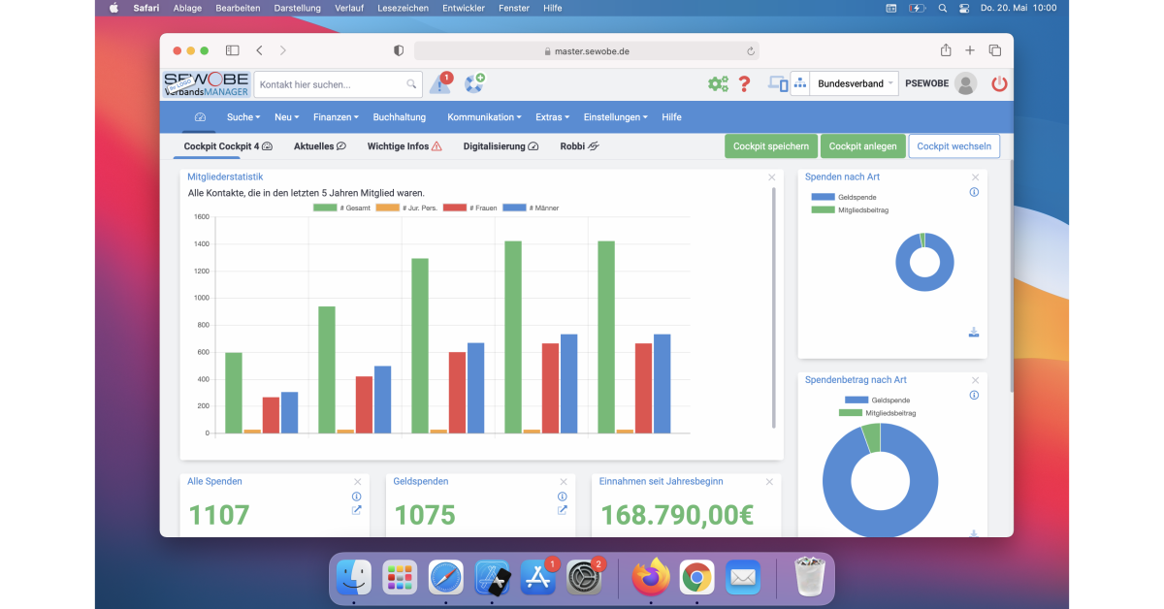This screenshot has width=1164, height=609.
Task: Open the green gears settings icon
Action: click(718, 84)
